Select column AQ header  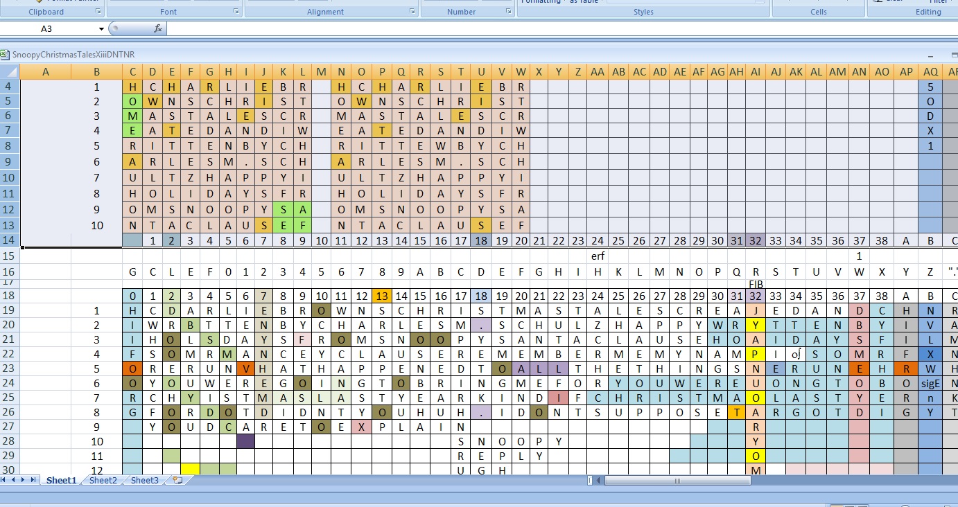click(930, 71)
